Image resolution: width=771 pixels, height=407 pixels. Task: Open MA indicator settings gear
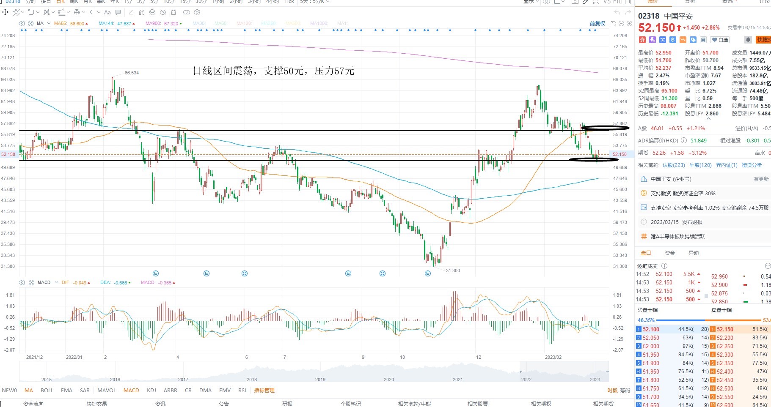[22, 24]
